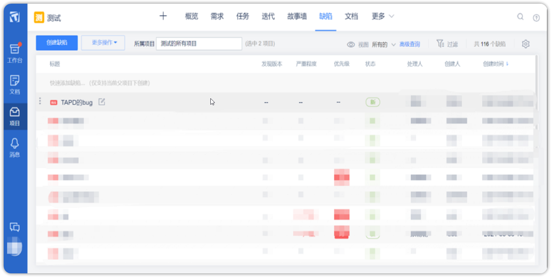Click the 过滤 filter funnel icon
This screenshot has height=277, width=551.
coord(440,44)
